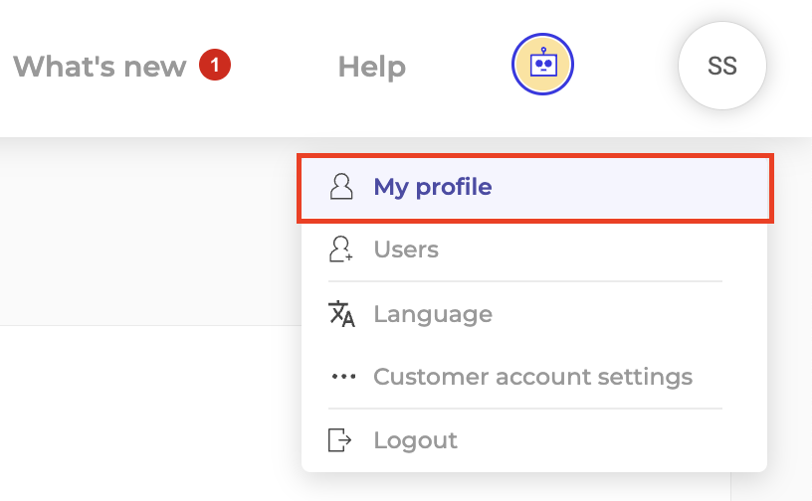
Task: Open the Users menu entry
Action: click(534, 250)
